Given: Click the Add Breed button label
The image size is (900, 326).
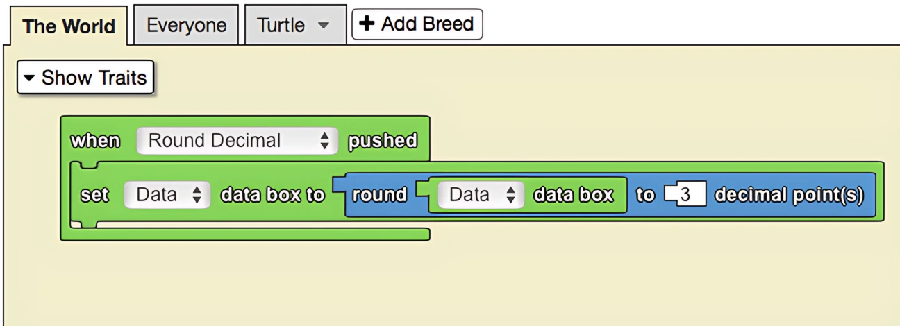Looking at the screenshot, I should point(427,24).
